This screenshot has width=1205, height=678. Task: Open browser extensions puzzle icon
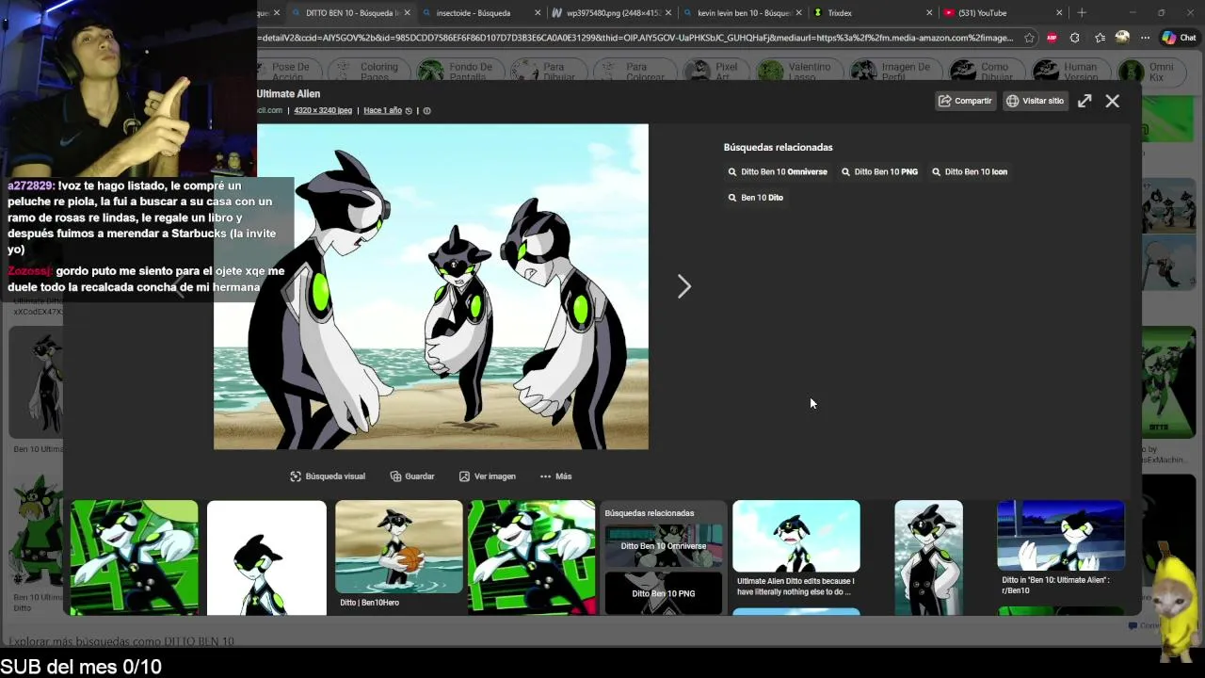click(x=1075, y=39)
